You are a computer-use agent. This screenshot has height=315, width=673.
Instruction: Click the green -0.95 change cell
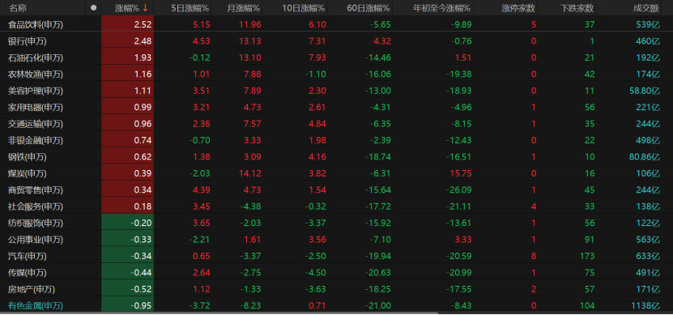(127, 305)
